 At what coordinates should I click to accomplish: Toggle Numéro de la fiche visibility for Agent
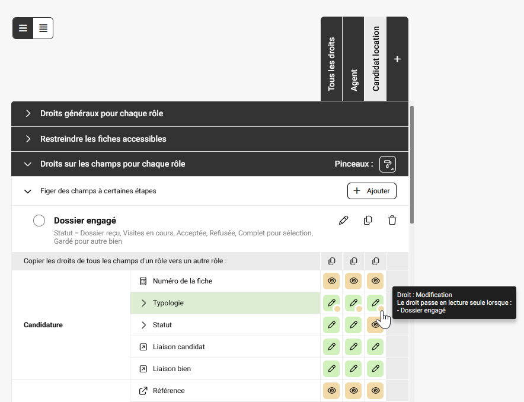pos(353,281)
